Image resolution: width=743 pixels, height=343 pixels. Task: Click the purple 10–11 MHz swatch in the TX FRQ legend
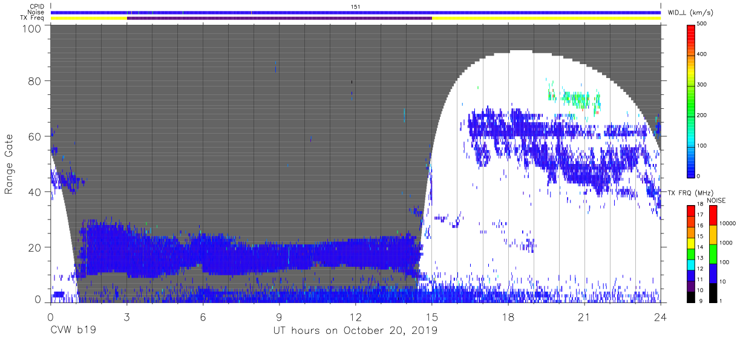690,285
